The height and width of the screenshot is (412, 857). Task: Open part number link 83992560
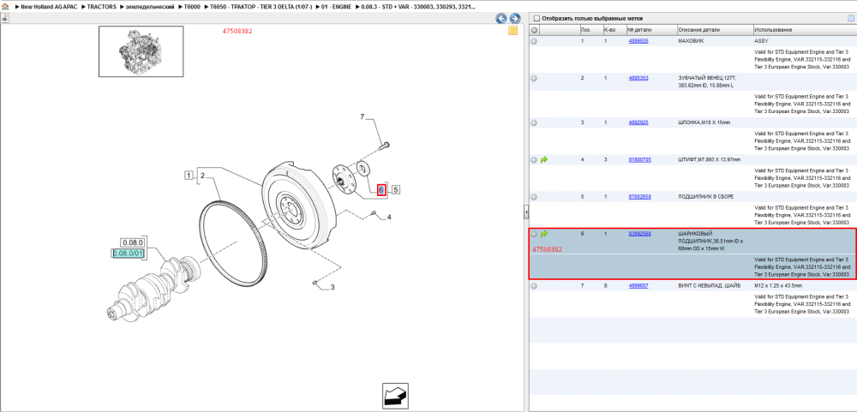pyautogui.click(x=639, y=234)
